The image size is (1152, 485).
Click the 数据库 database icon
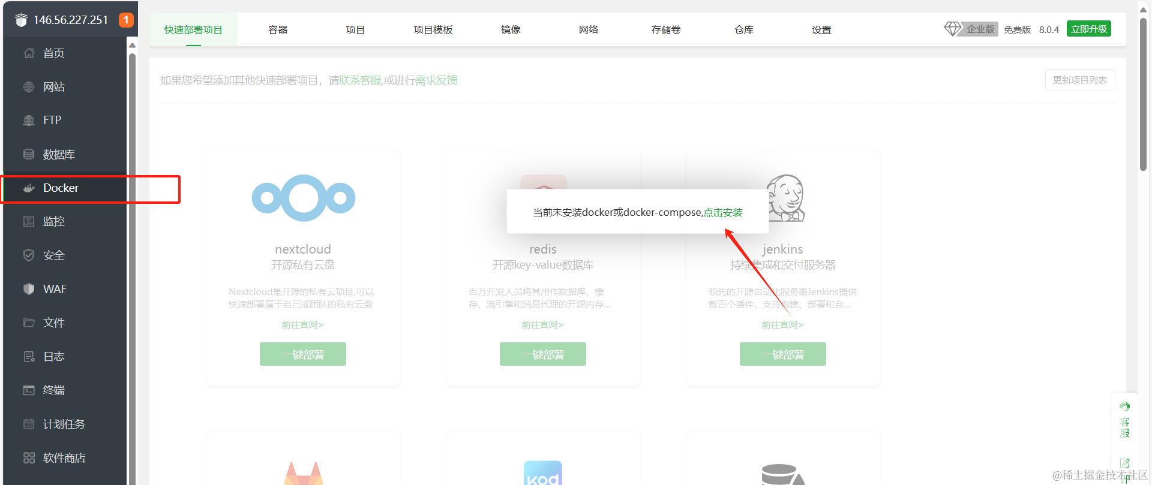[29, 154]
